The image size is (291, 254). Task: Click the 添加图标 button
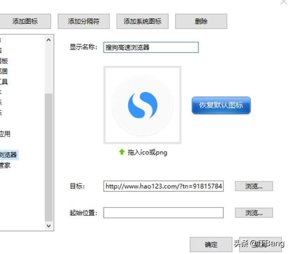coord(25,21)
